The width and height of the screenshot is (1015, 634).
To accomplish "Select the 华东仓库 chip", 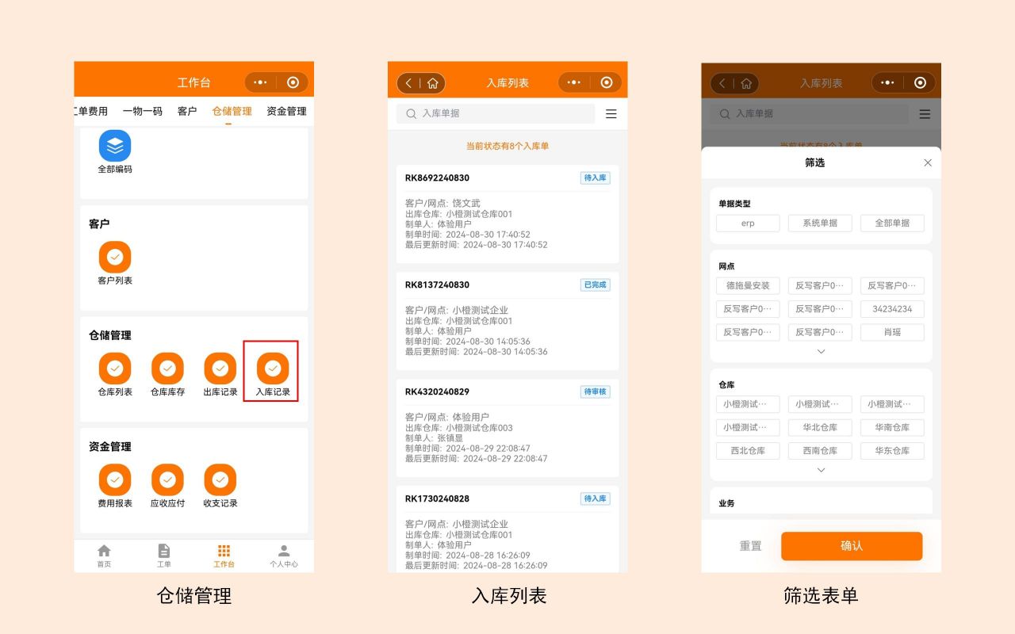I will pos(892,450).
